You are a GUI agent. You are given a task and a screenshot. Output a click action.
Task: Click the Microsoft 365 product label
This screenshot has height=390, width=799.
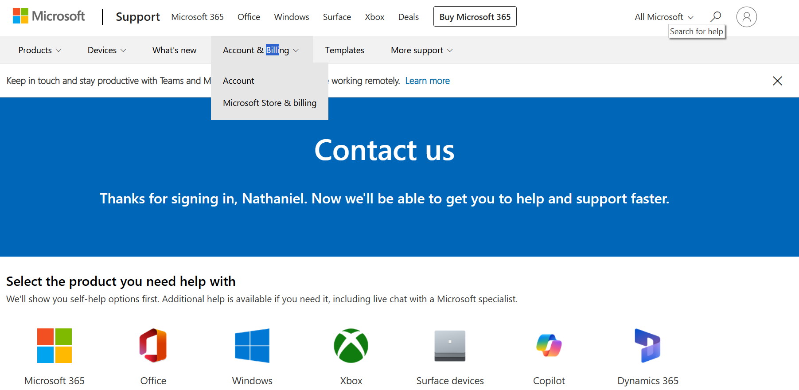55,381
